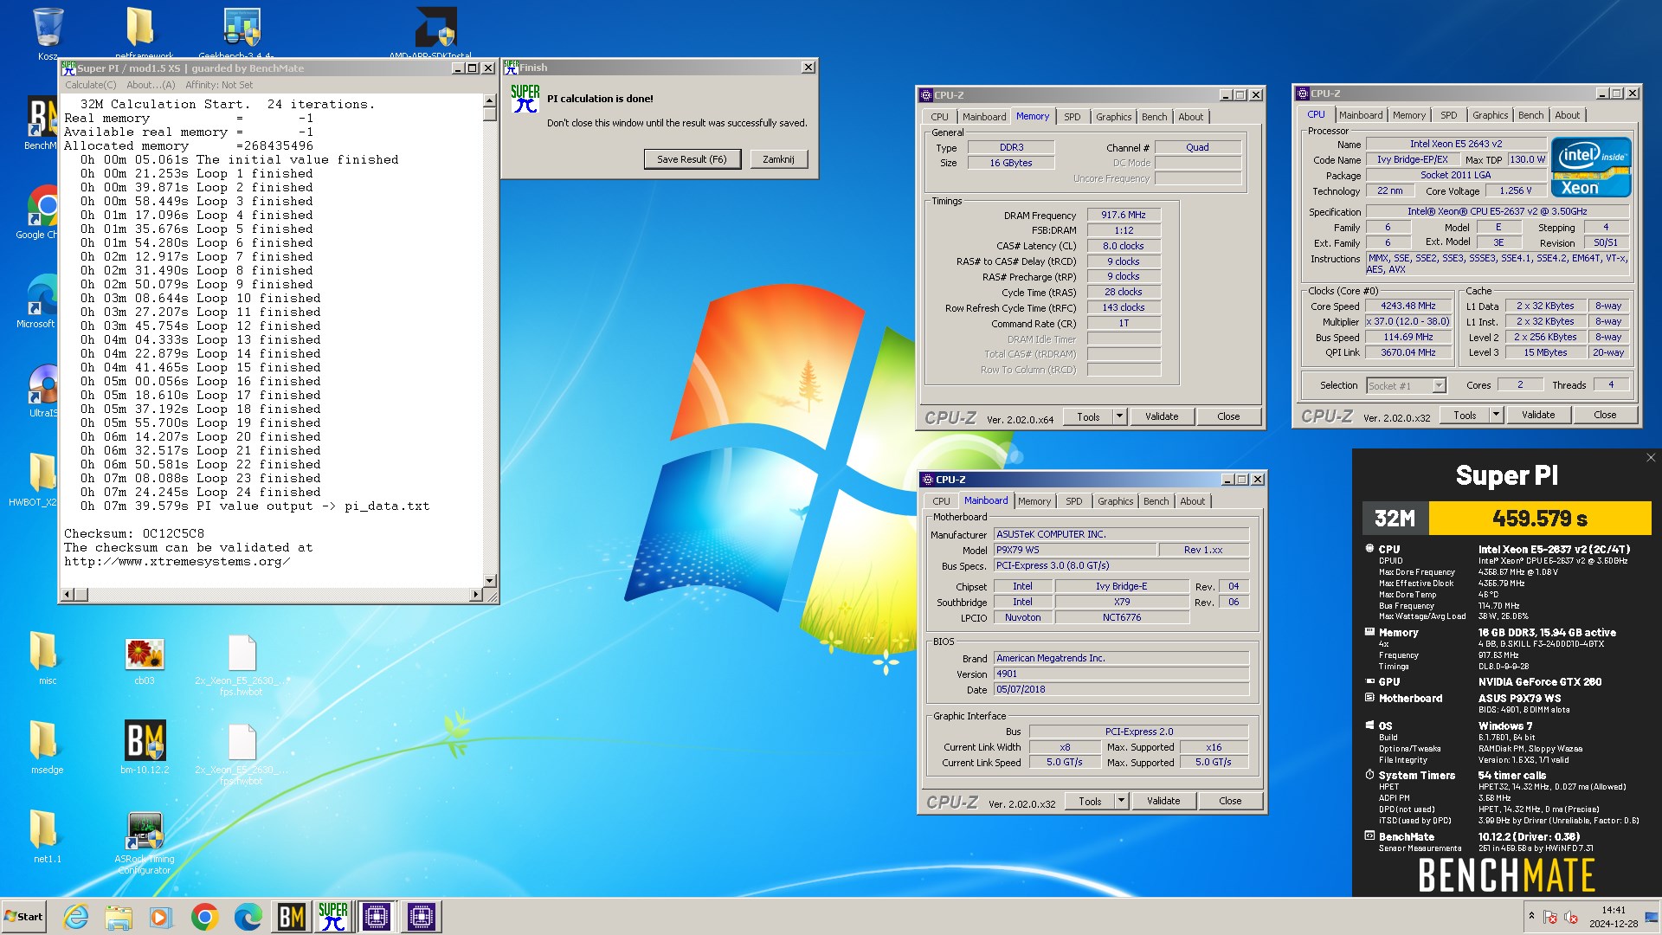Expand Tools dropdown in Memory CPU-Z window
Viewport: 1662px width, 935px height.
pyautogui.click(x=1118, y=416)
